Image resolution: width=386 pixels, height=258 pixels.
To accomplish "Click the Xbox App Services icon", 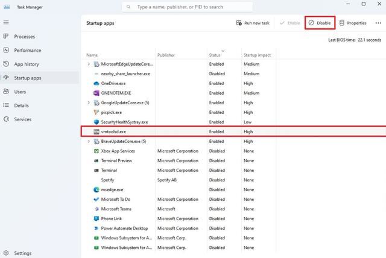I will click(96, 151).
